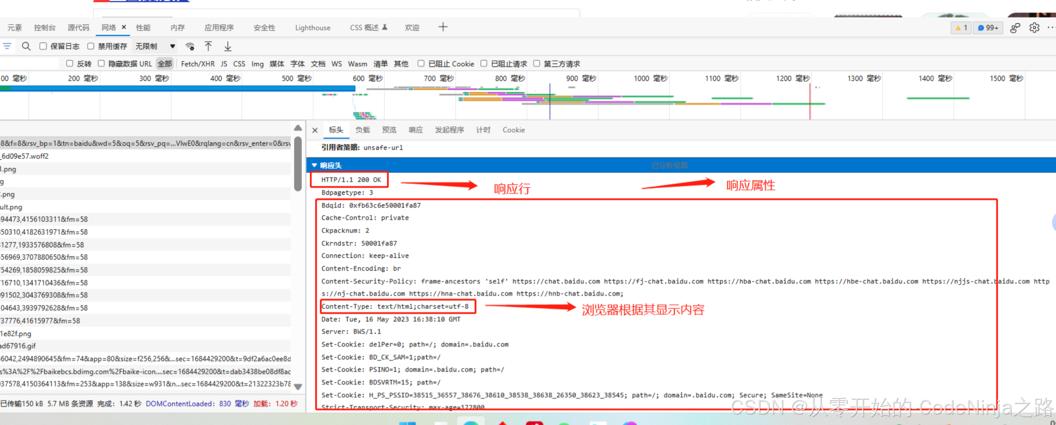Open the Lighthouse panel tab
This screenshot has width=1056, height=425.
click(313, 28)
